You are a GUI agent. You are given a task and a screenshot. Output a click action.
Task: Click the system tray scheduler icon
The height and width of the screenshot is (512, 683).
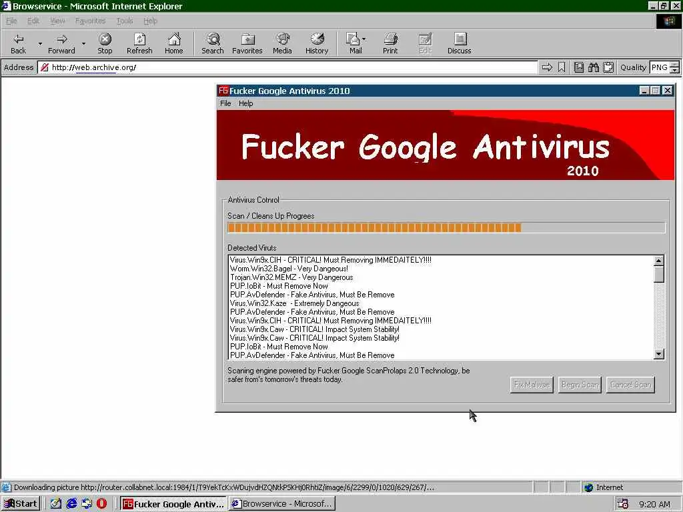(623, 504)
